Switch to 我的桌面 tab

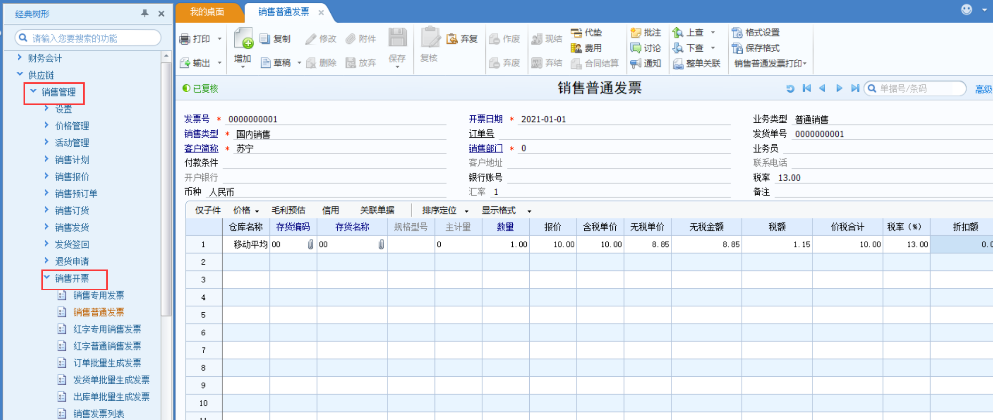[207, 12]
